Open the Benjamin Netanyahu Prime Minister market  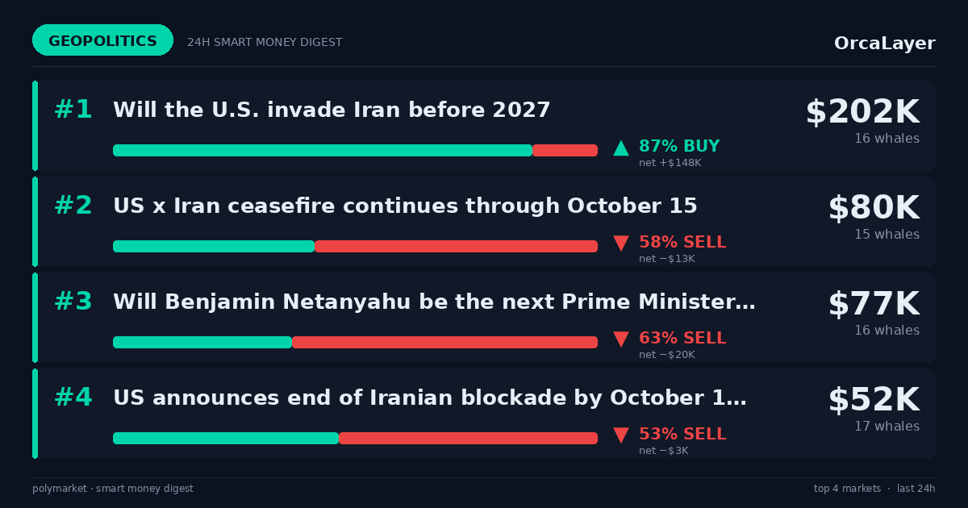click(x=434, y=302)
